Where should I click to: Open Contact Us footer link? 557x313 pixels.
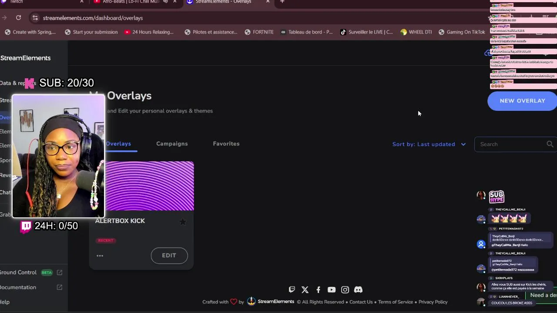pos(361,302)
